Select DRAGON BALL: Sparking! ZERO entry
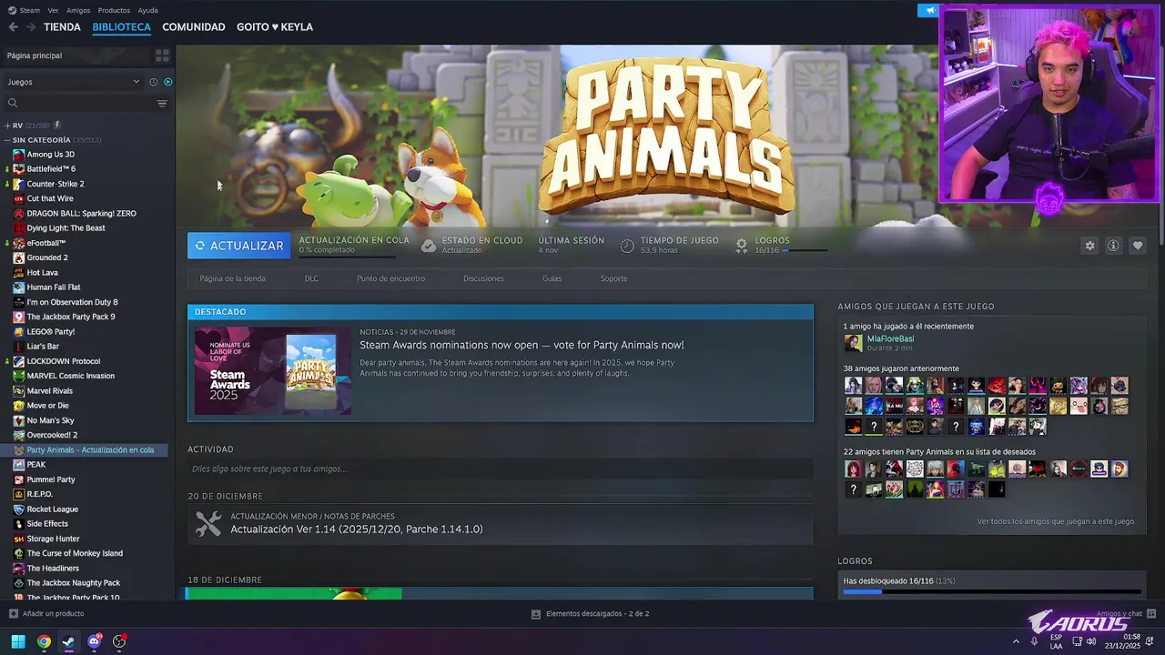 (x=81, y=214)
